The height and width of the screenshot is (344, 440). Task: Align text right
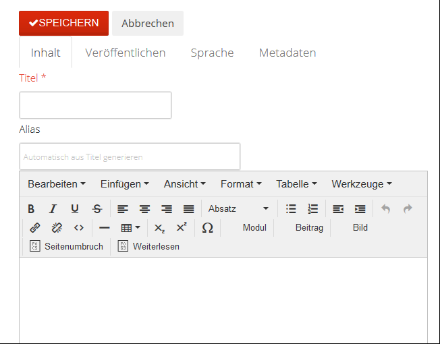[167, 209]
